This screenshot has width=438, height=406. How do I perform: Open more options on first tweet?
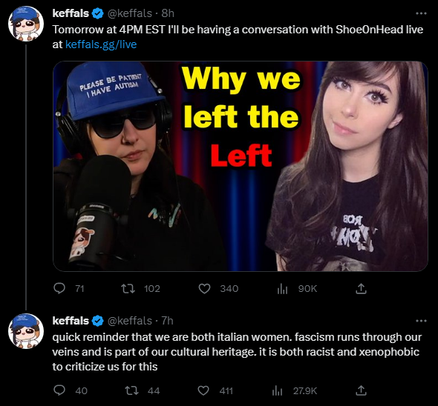pyautogui.click(x=421, y=13)
